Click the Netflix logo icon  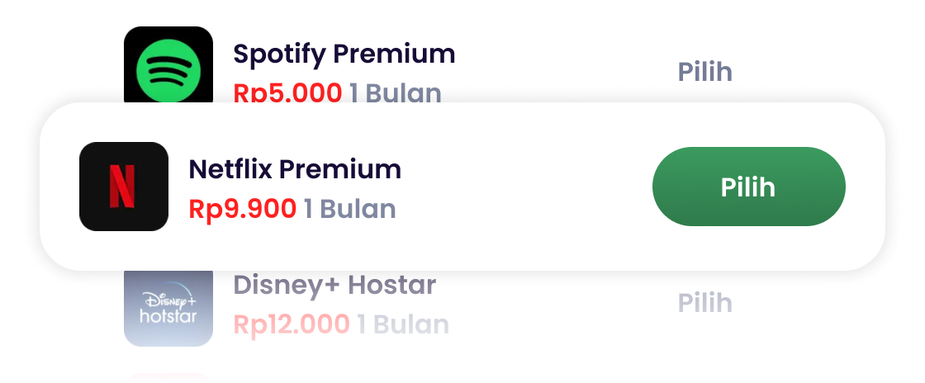124,187
